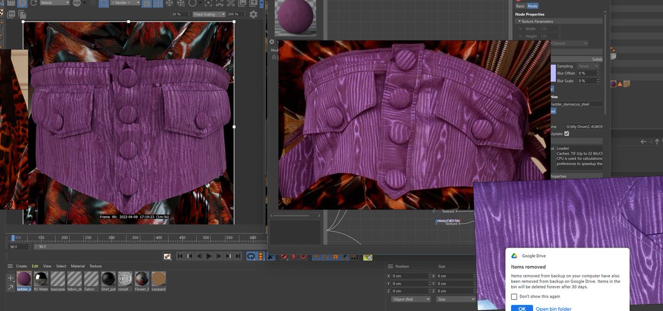Switch to the Basic tab
Image resolution: width=663 pixels, height=311 pixels.
point(520,6)
